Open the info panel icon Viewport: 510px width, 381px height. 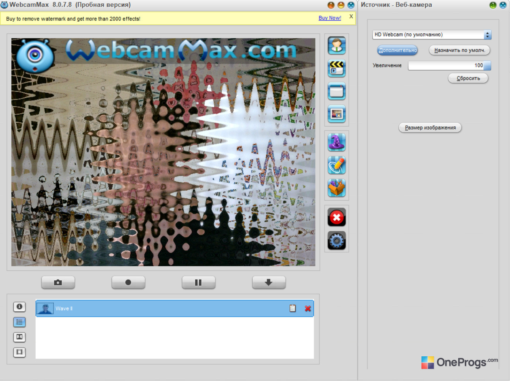tap(19, 307)
